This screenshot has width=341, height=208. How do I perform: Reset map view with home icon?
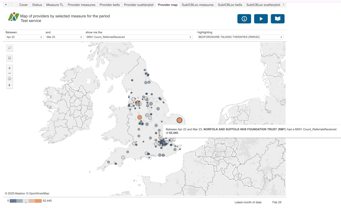pos(10,79)
